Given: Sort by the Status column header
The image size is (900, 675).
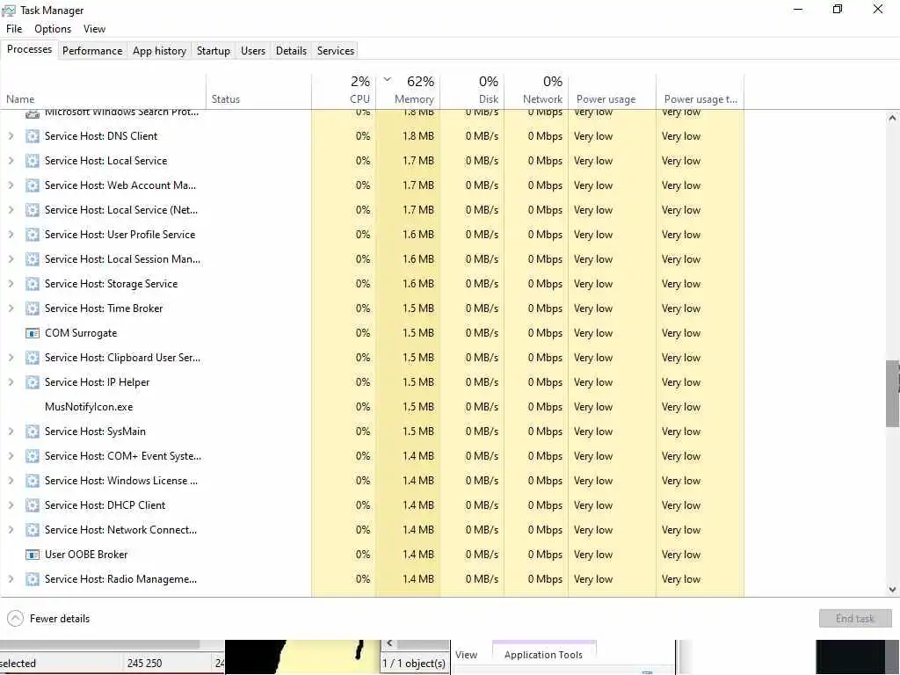Looking at the screenshot, I should coord(259,91).
